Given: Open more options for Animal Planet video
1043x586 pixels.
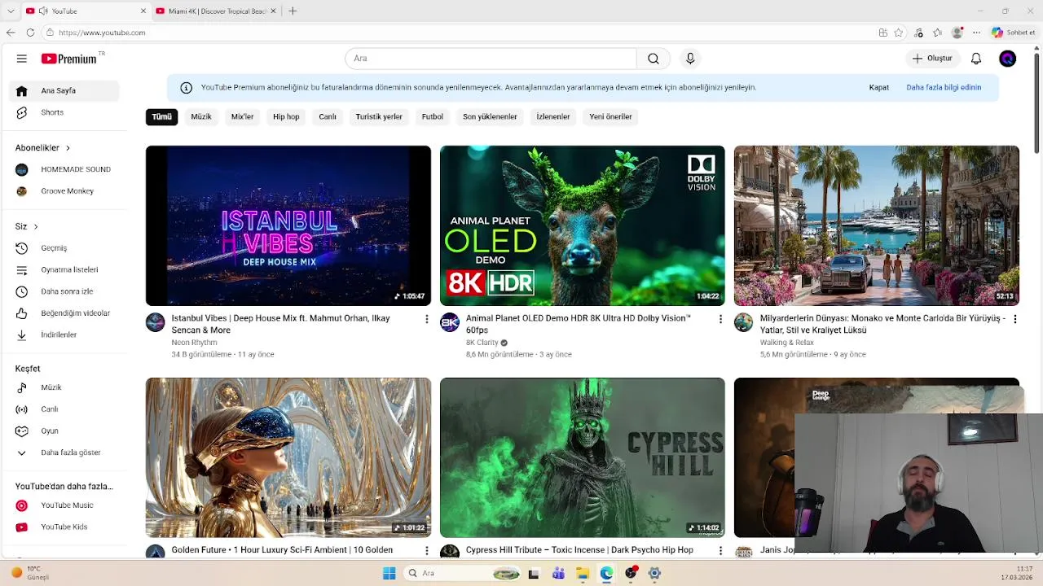Looking at the screenshot, I should tap(720, 319).
